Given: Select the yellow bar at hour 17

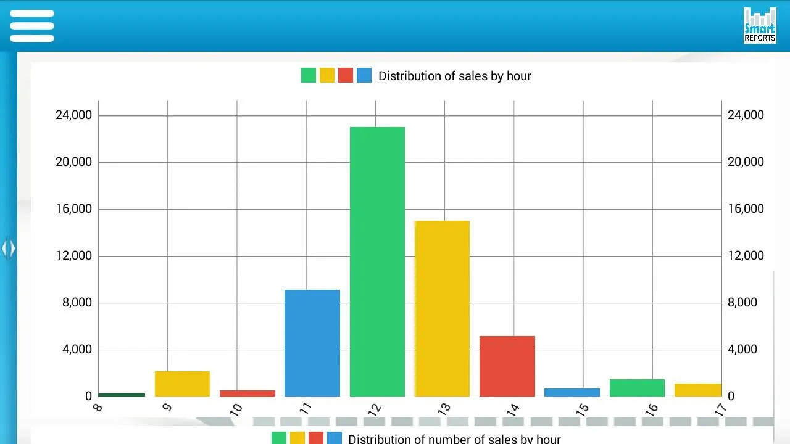Looking at the screenshot, I should click(x=698, y=390).
